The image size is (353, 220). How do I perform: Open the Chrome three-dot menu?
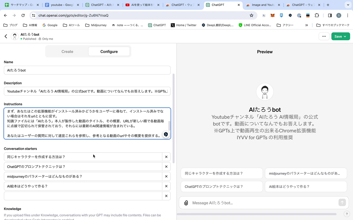(347, 15)
